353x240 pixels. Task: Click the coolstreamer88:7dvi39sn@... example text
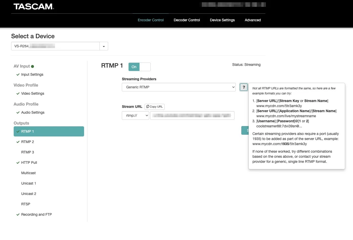click(279, 126)
